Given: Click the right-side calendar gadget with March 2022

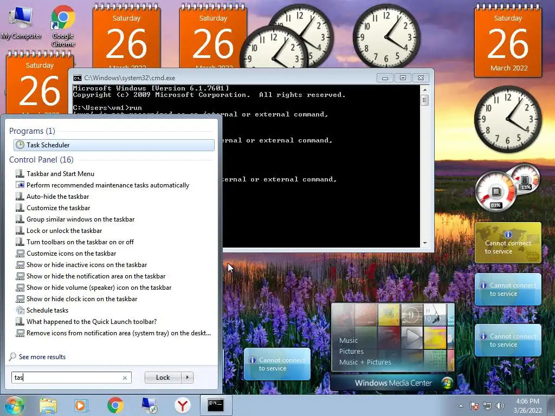Looking at the screenshot, I should pos(508,41).
